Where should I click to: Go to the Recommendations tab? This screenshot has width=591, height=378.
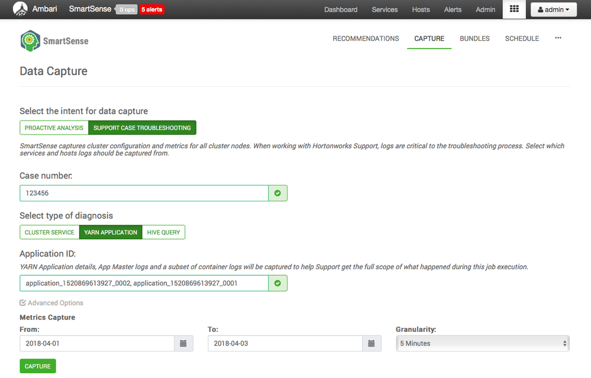click(366, 38)
